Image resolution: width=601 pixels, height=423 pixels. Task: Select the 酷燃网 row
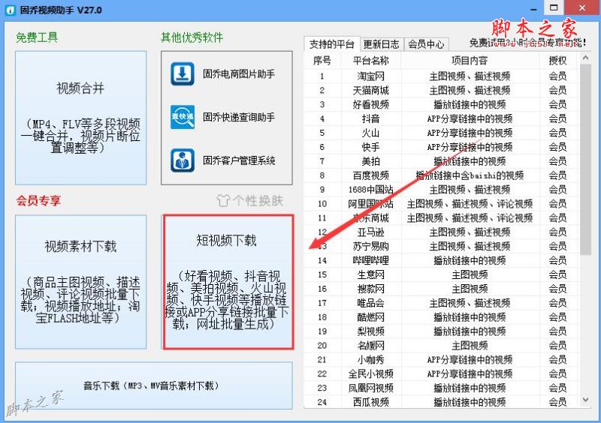pos(441,317)
